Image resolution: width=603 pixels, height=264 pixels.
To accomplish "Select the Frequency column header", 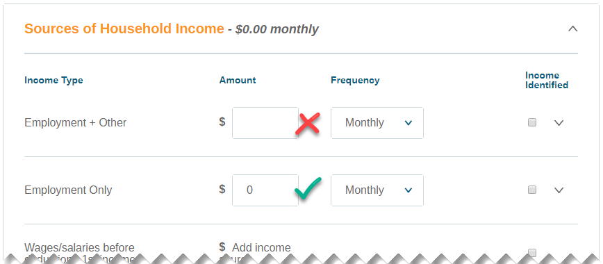I will coord(355,81).
